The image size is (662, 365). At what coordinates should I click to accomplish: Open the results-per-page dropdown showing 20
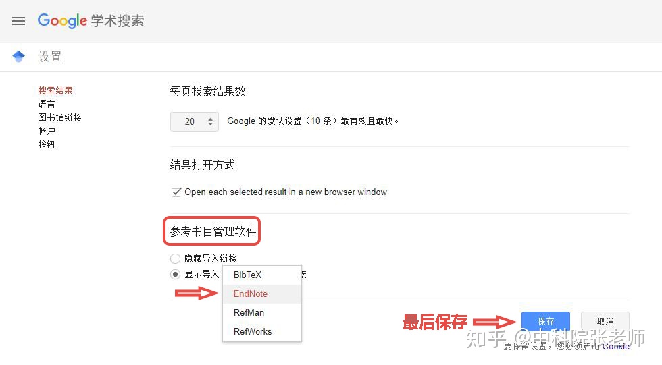(195, 122)
